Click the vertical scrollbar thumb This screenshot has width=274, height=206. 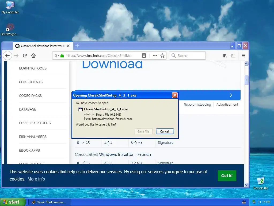pyautogui.click(x=246, y=80)
